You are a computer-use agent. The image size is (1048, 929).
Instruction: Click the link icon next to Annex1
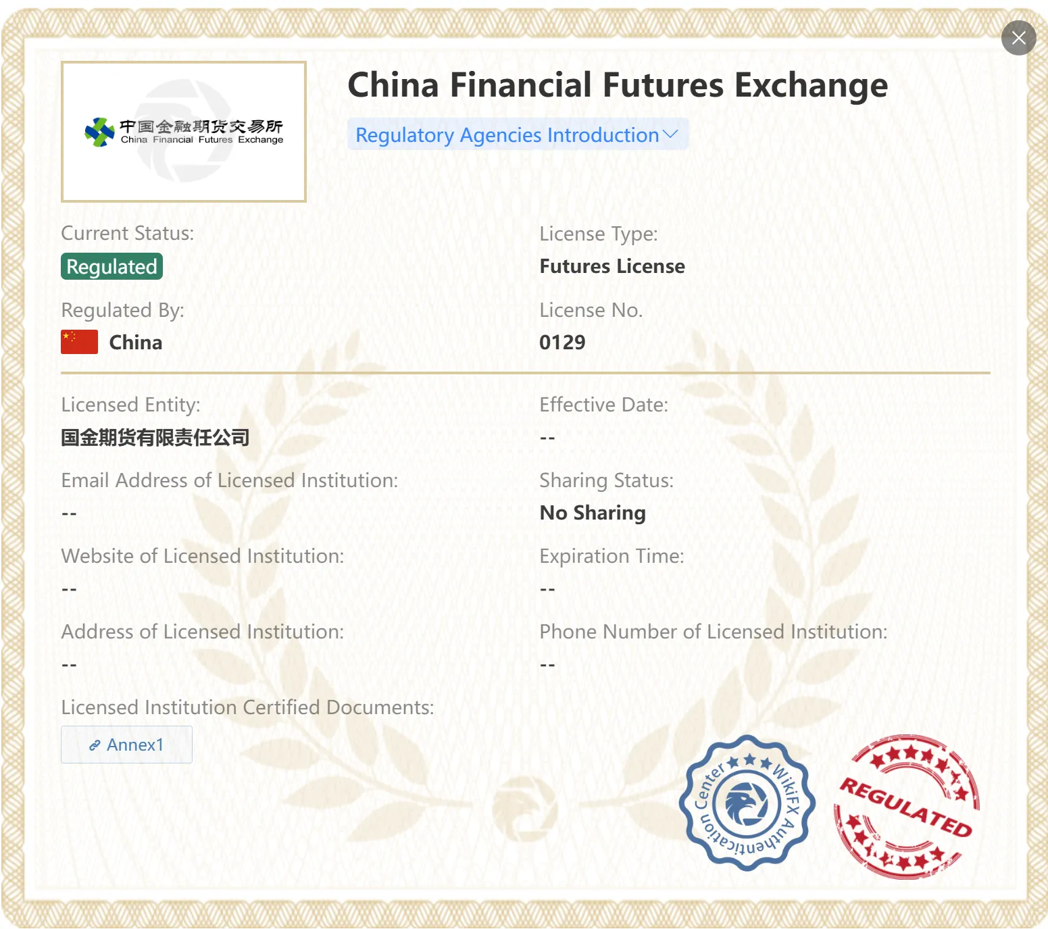click(x=95, y=745)
